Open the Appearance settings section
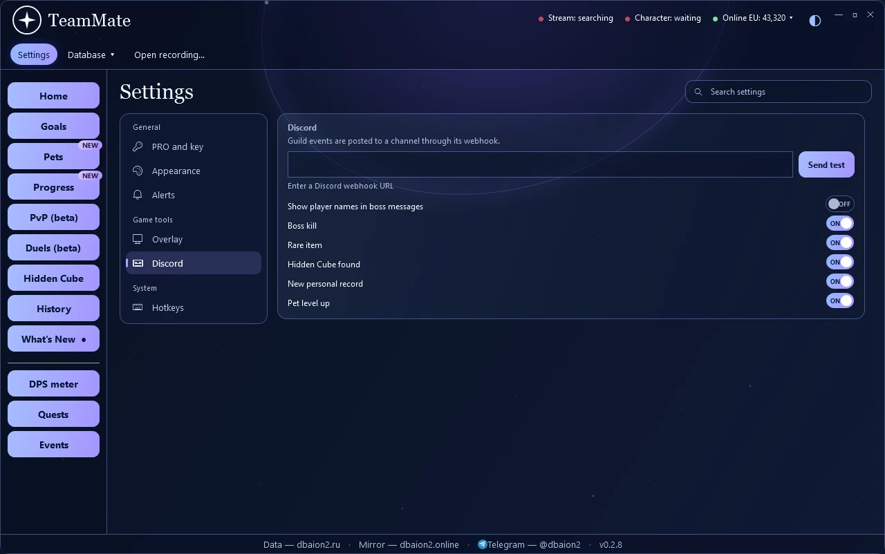The width and height of the screenshot is (885, 554). (194, 171)
